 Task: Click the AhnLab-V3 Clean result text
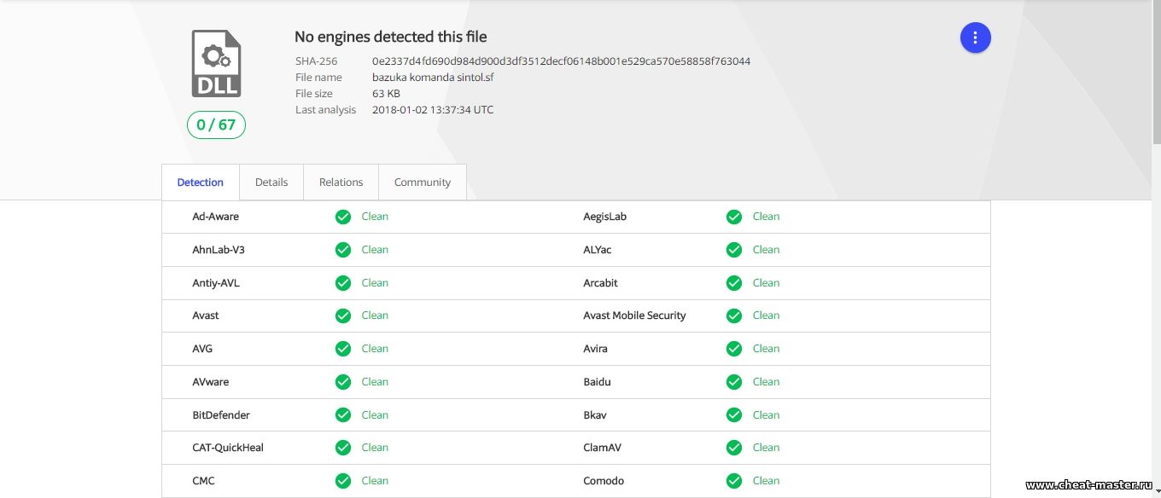(375, 250)
